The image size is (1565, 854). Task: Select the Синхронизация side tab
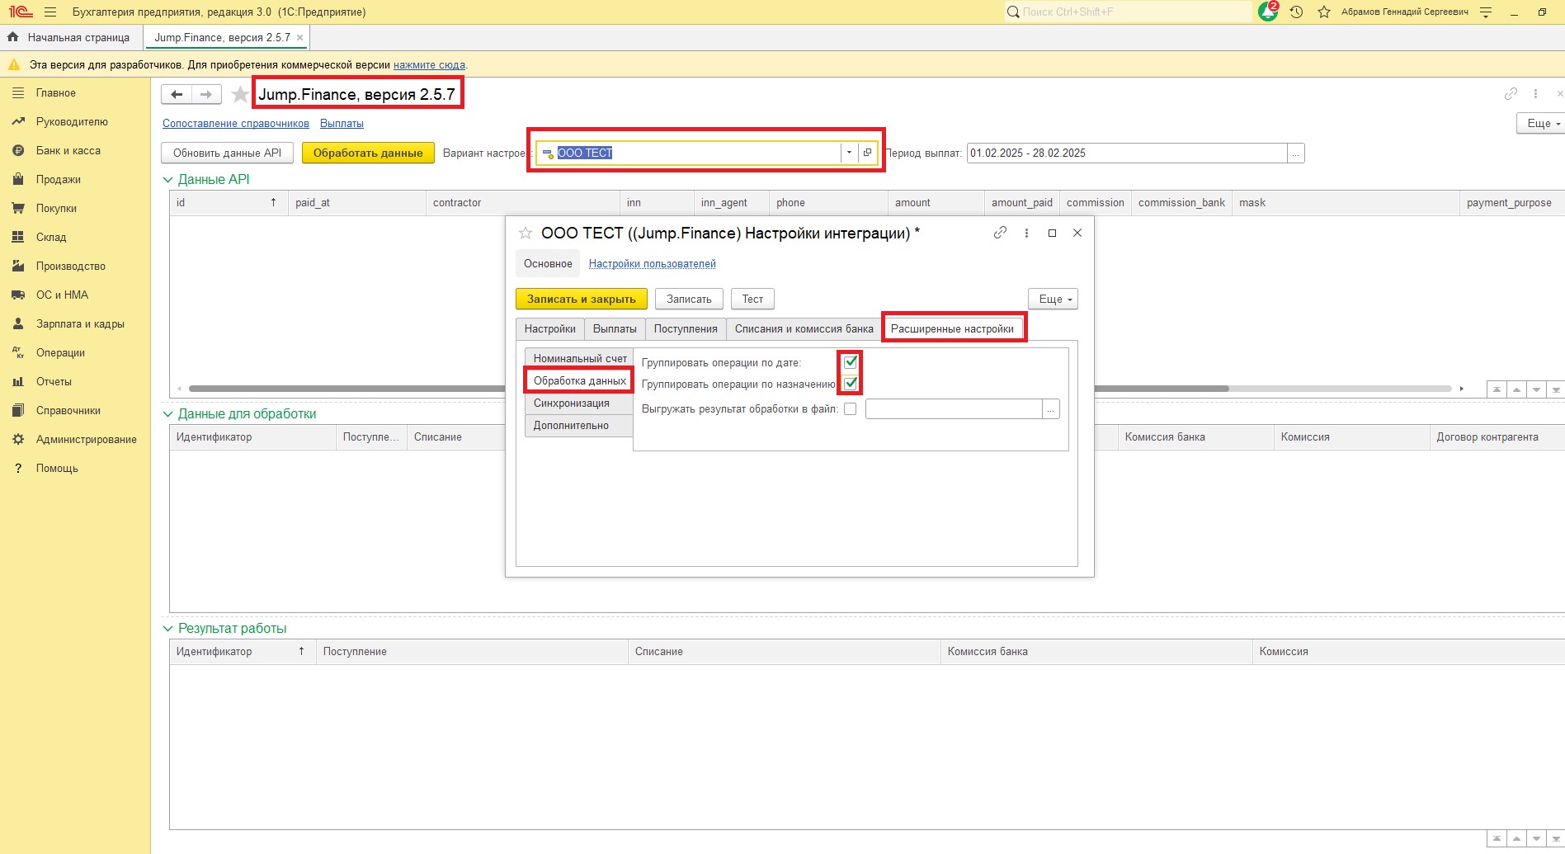[572, 403]
